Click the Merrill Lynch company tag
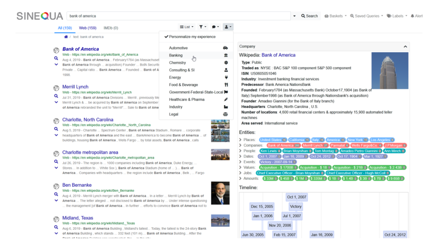 tap(315, 145)
